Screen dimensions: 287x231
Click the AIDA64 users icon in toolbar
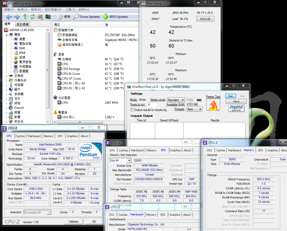click(40, 17)
